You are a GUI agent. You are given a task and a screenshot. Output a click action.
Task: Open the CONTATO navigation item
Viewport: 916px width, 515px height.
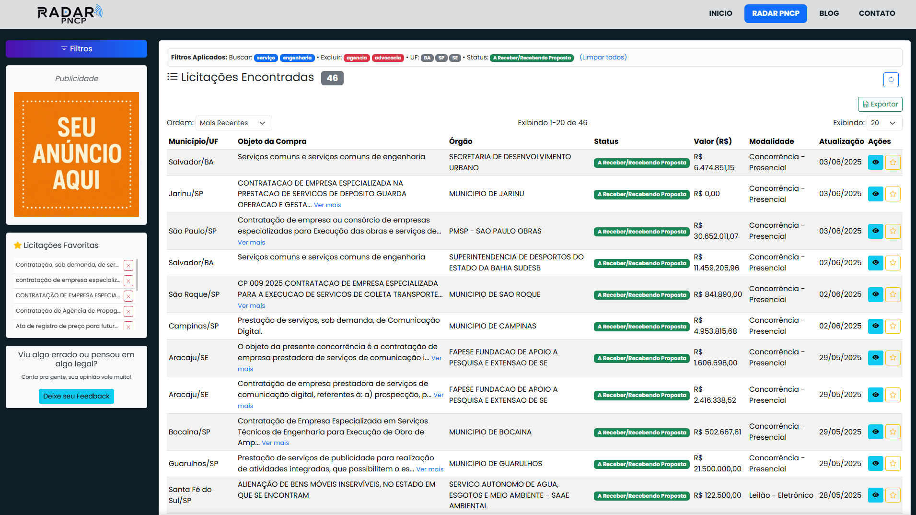click(877, 13)
